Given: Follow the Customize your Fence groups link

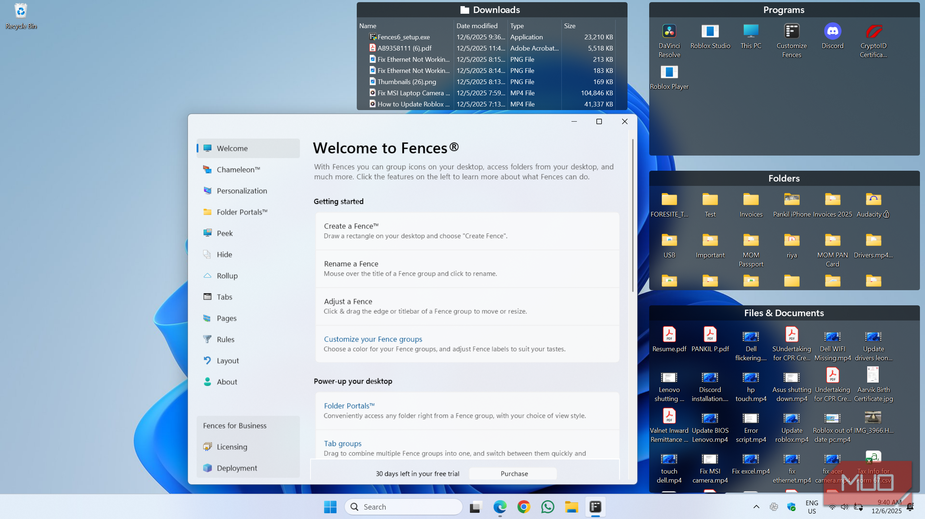Looking at the screenshot, I should pyautogui.click(x=373, y=339).
